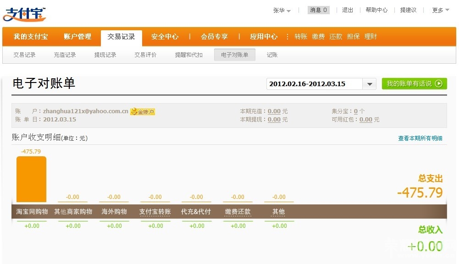This screenshot has height=264, width=459.
Task: Click the 转账 shortcut
Action: (x=301, y=37)
